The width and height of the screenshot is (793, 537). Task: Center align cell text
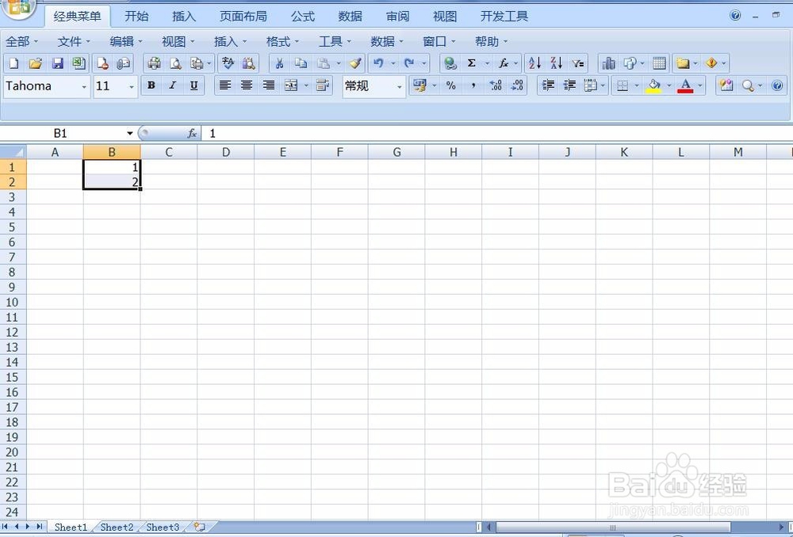click(247, 86)
